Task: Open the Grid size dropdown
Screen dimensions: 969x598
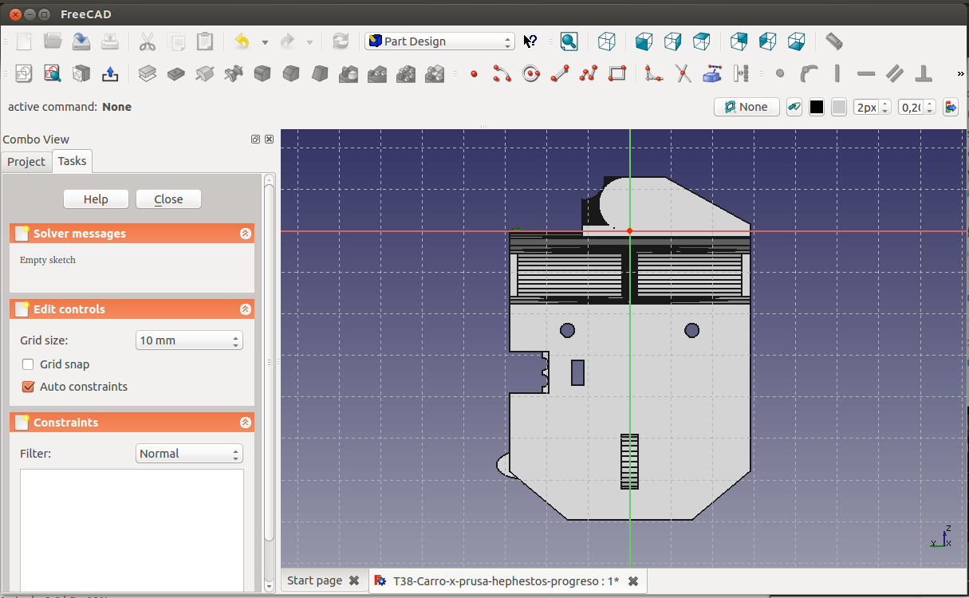Action: [x=189, y=340]
